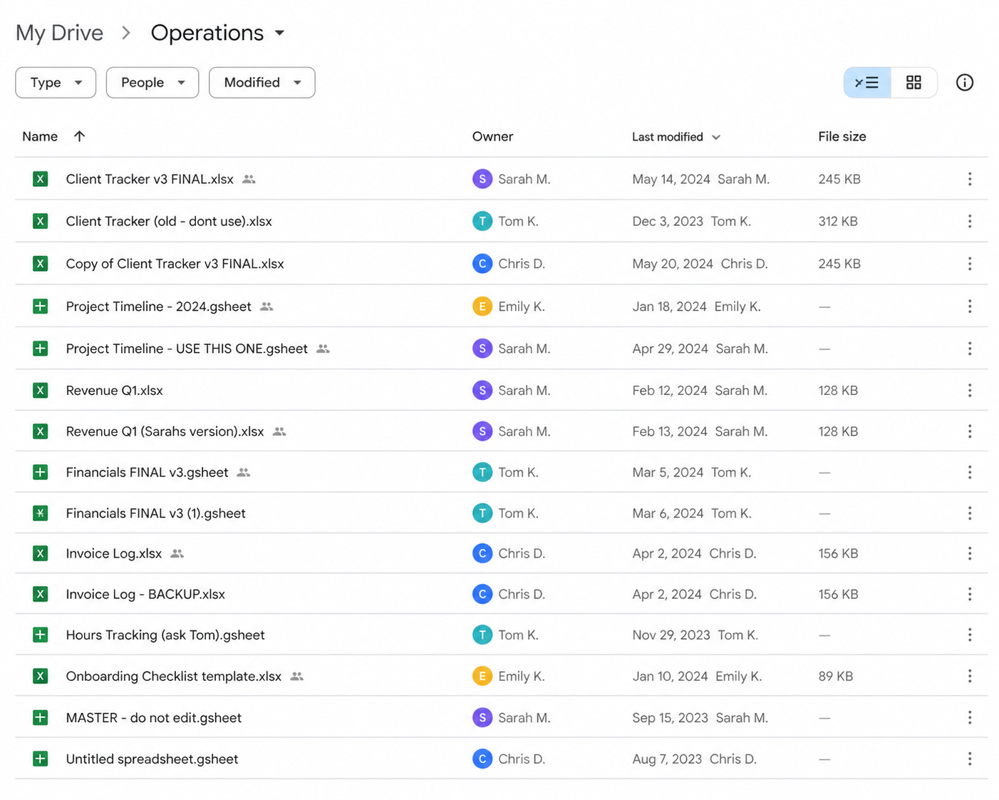The height and width of the screenshot is (800, 999).
Task: Switch to list layout view
Action: click(866, 83)
